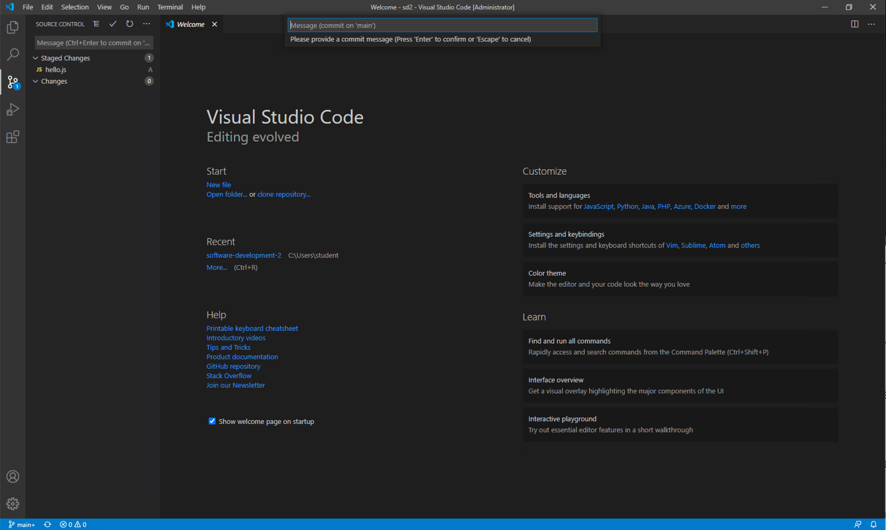This screenshot has height=530, width=886.
Task: Install Python support link
Action: 627,206
